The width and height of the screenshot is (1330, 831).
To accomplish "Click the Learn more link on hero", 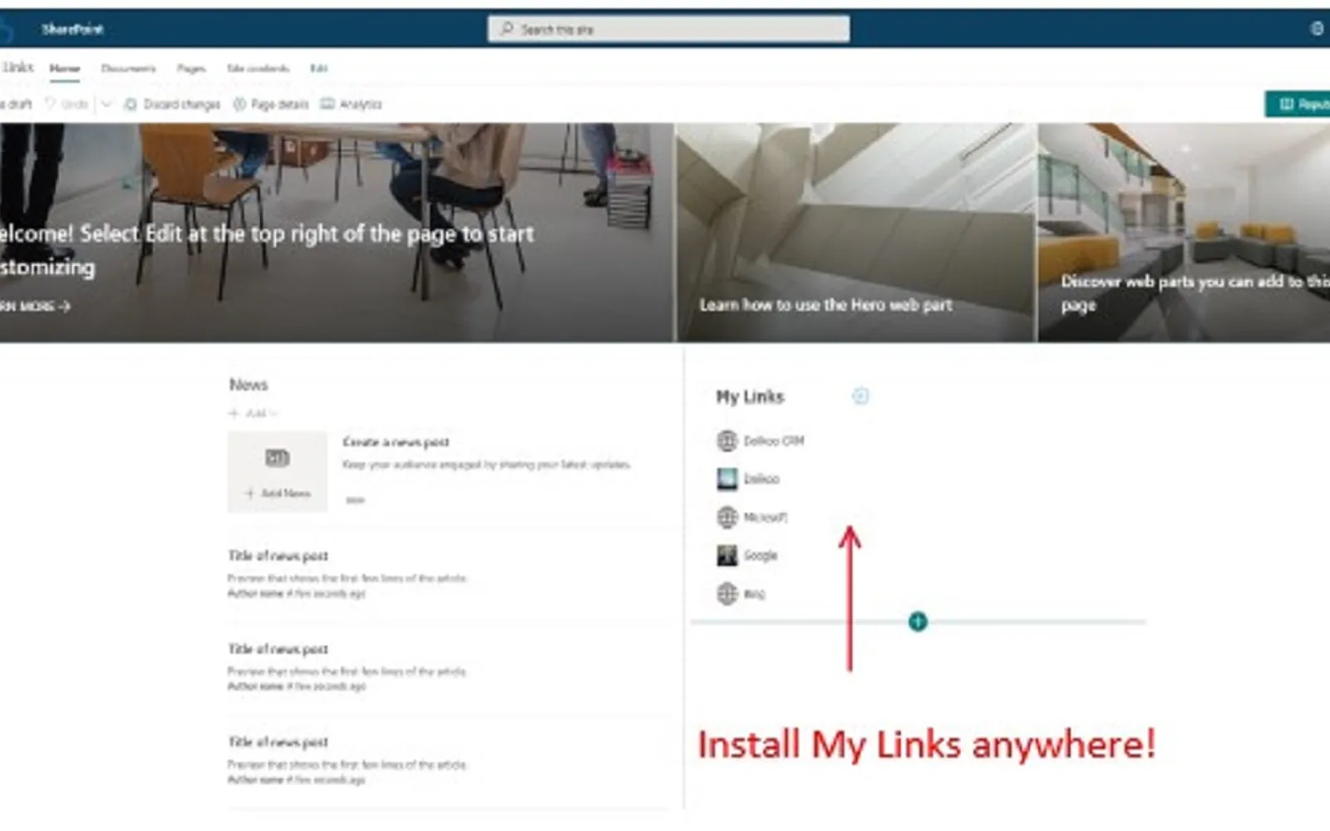I will click(x=35, y=306).
